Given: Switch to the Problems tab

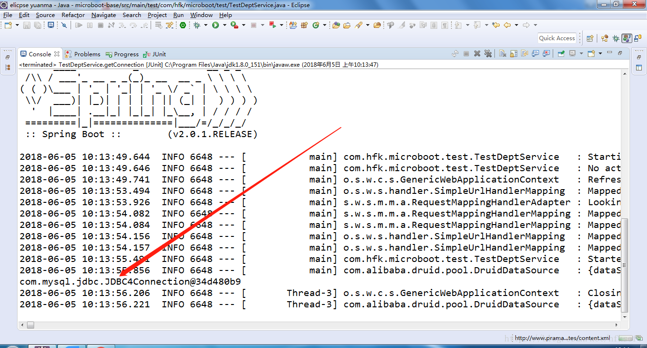Looking at the screenshot, I should (x=83, y=54).
